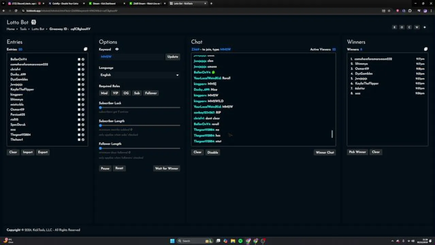Screen dimensions: 435x245
Task: Toggle the Mod required role
Action: [x=104, y=93]
